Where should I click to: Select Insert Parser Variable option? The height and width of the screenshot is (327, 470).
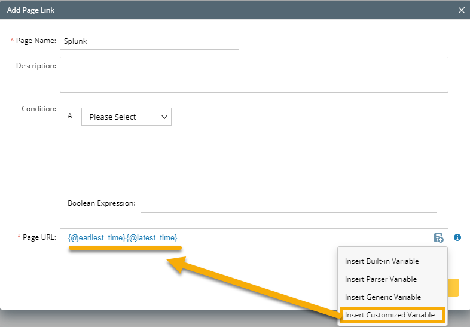pyautogui.click(x=380, y=279)
